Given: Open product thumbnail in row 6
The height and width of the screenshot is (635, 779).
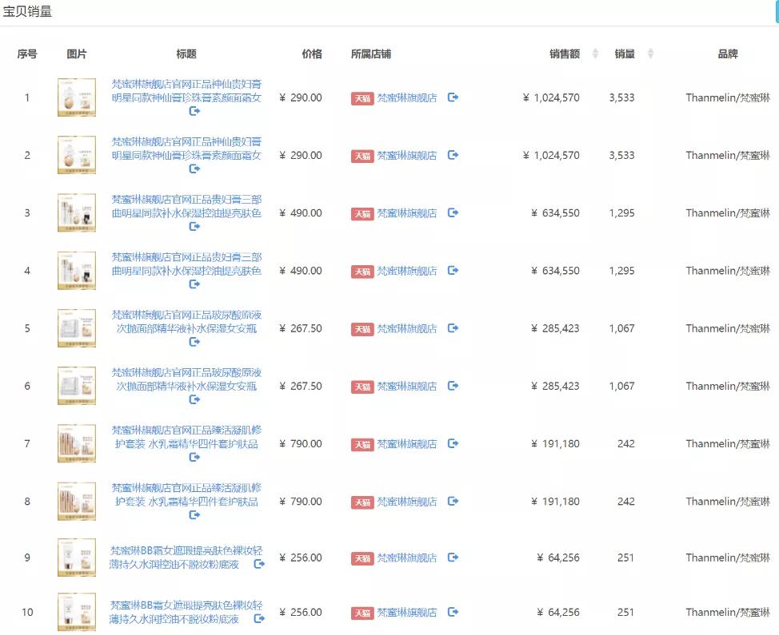Looking at the screenshot, I should [77, 386].
